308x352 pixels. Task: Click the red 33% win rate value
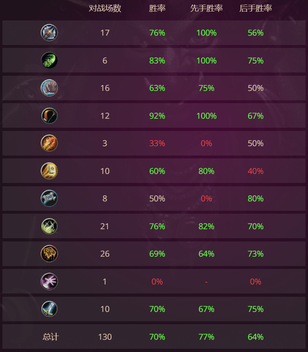[157, 143]
